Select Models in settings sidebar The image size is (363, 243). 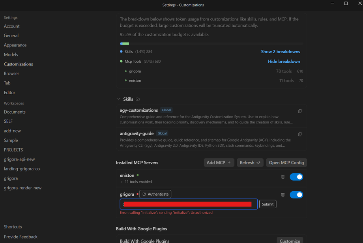[x=11, y=54]
